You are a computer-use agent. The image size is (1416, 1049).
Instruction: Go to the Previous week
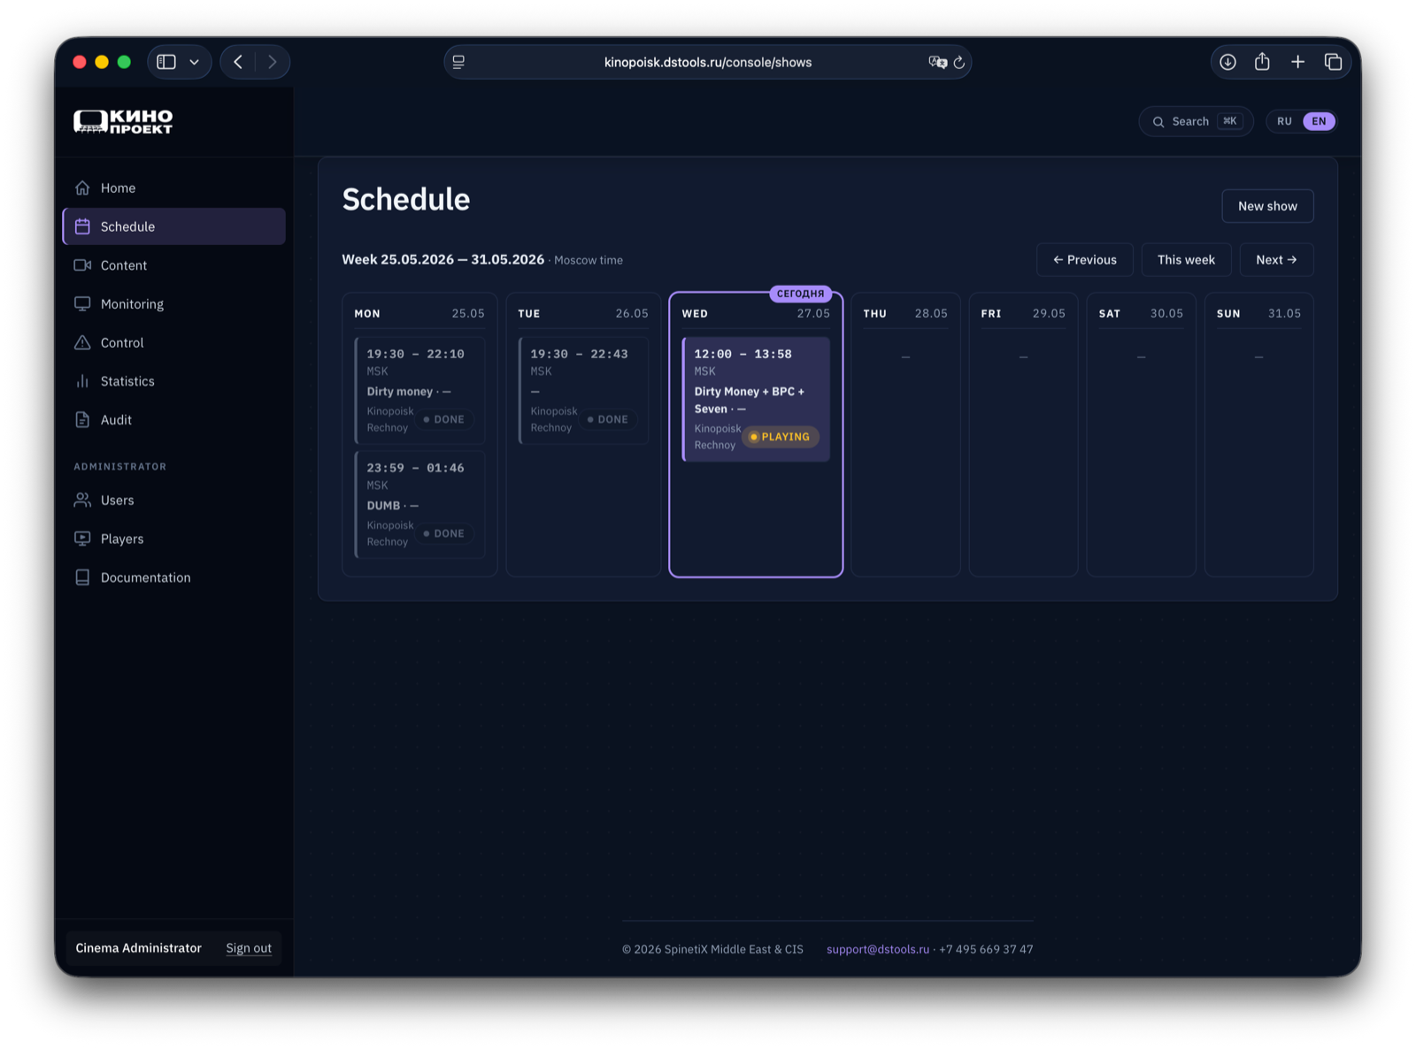(1084, 260)
